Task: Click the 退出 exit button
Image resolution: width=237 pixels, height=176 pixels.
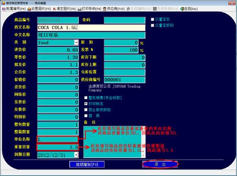Action: (160, 164)
